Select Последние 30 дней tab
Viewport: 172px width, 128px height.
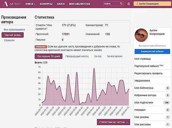pos(49,56)
